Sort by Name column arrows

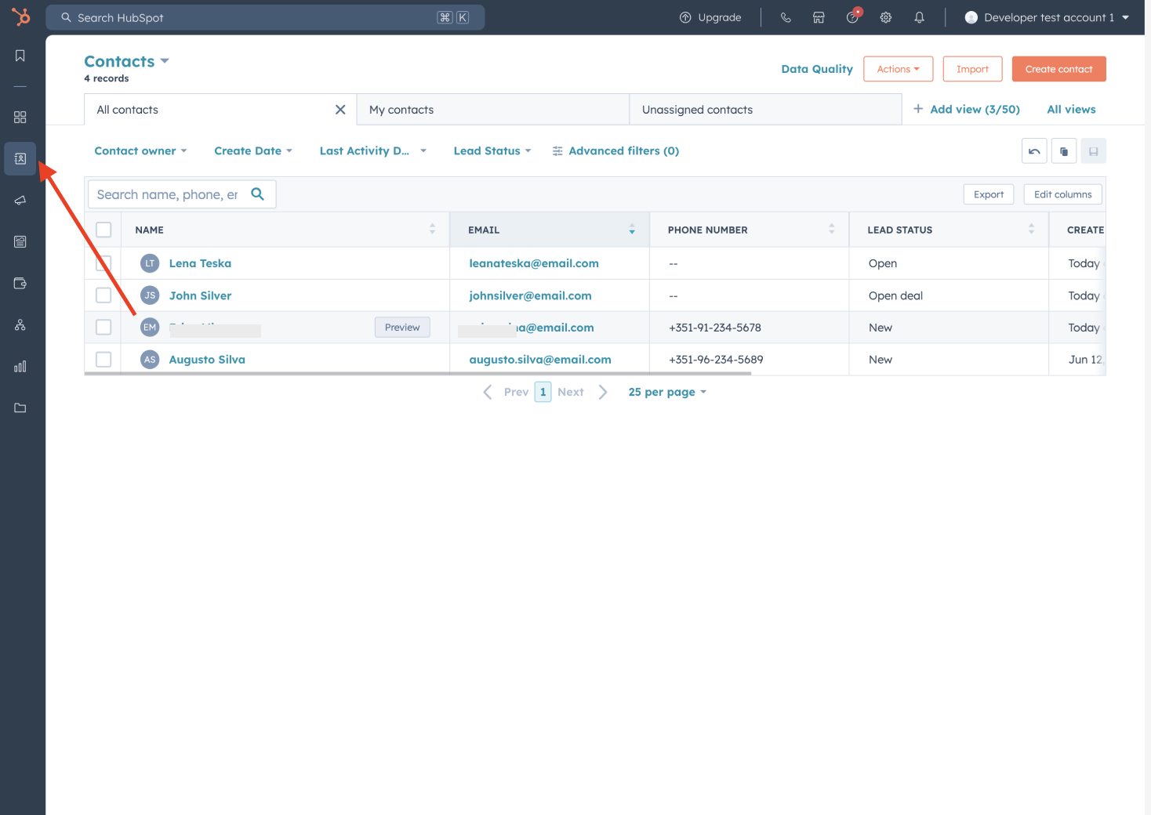coord(432,229)
